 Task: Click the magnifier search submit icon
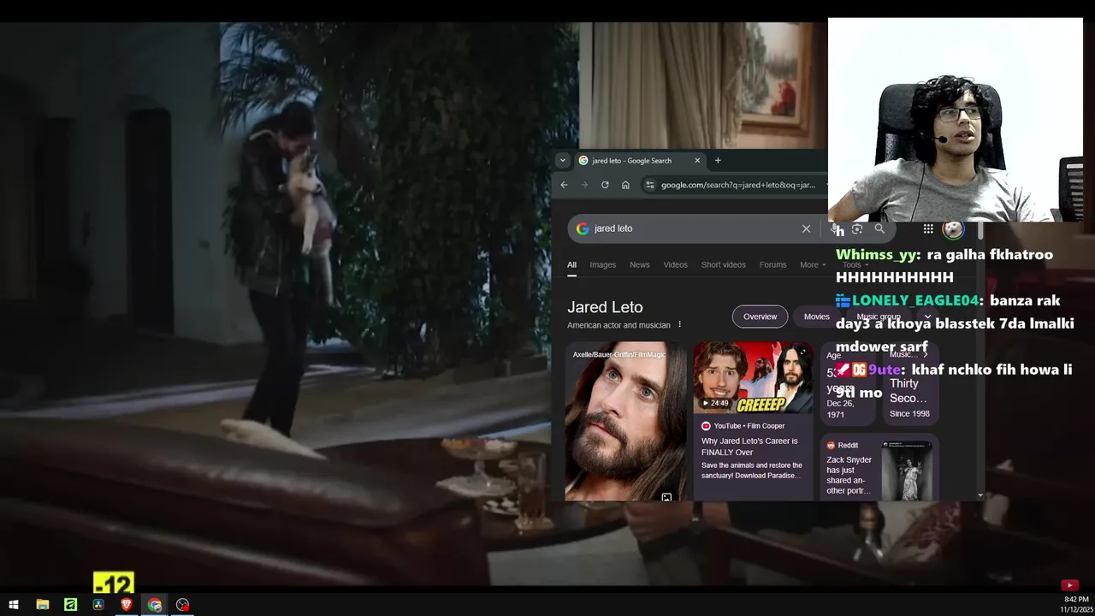point(879,228)
